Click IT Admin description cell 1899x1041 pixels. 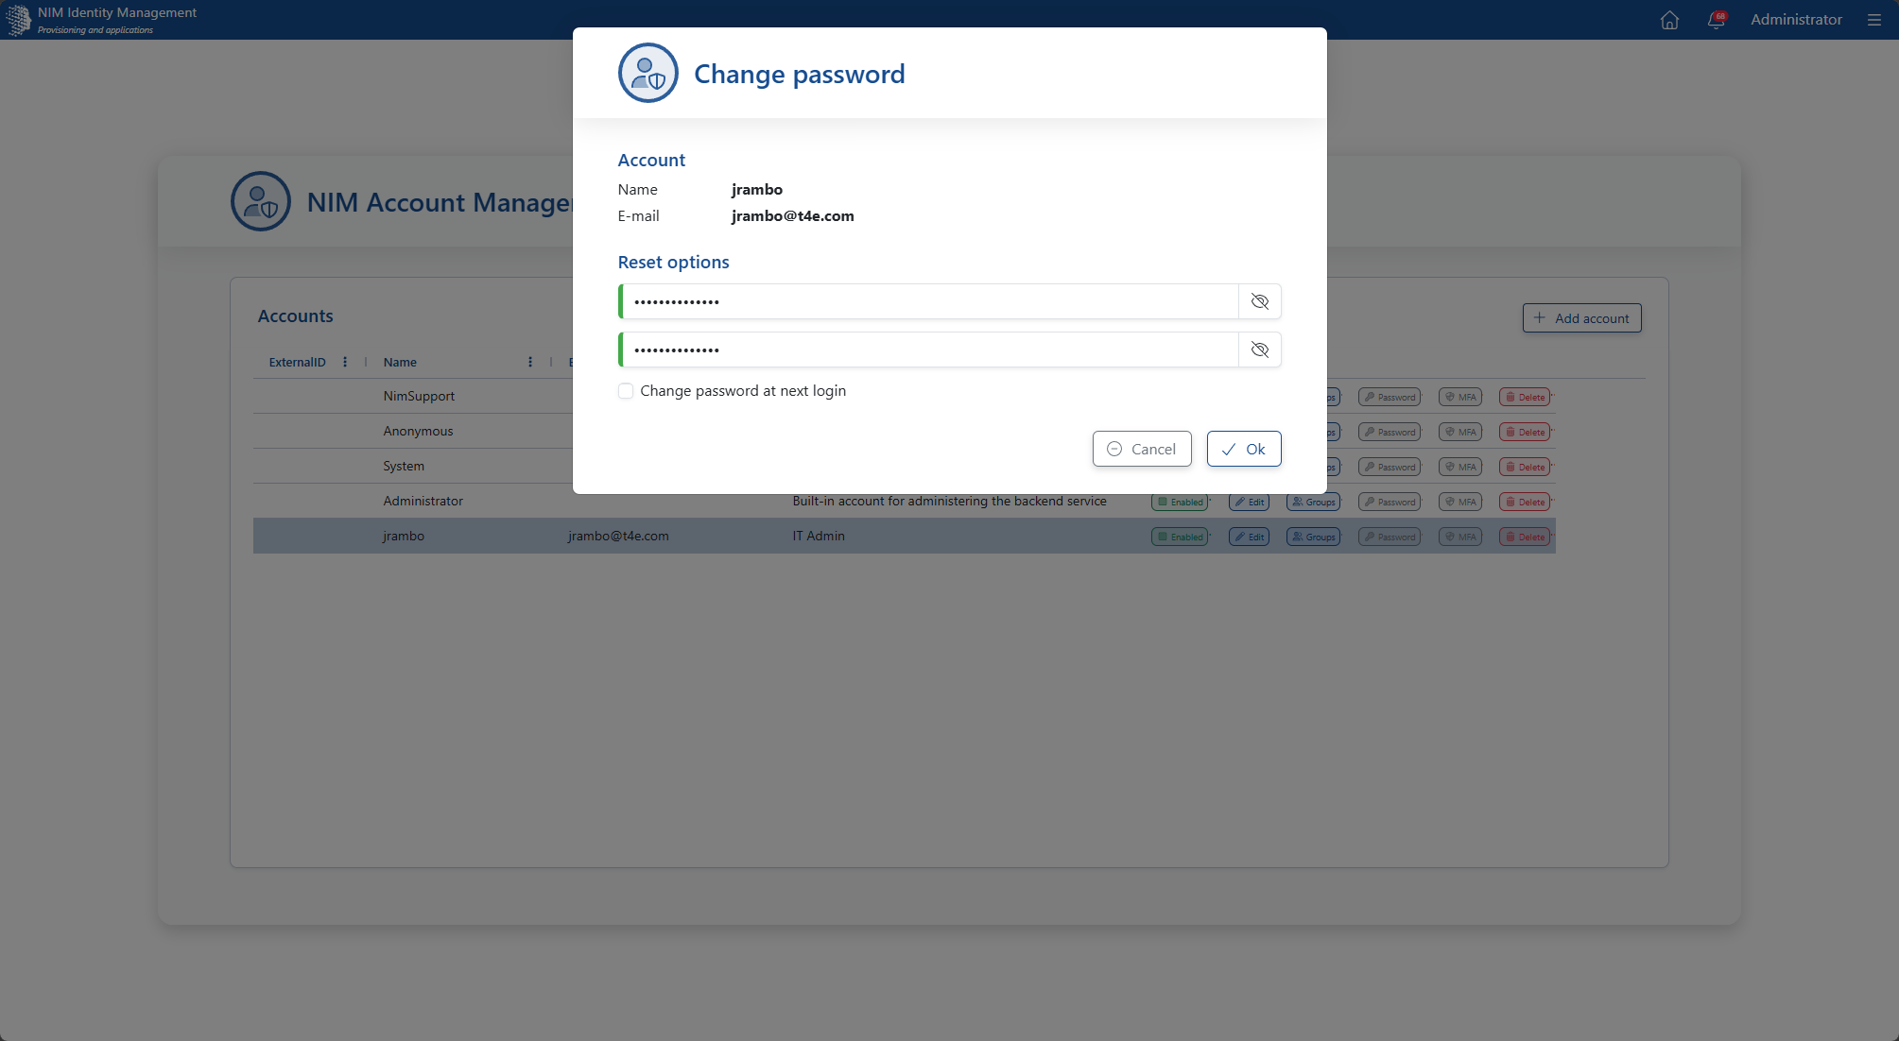pyautogui.click(x=819, y=536)
